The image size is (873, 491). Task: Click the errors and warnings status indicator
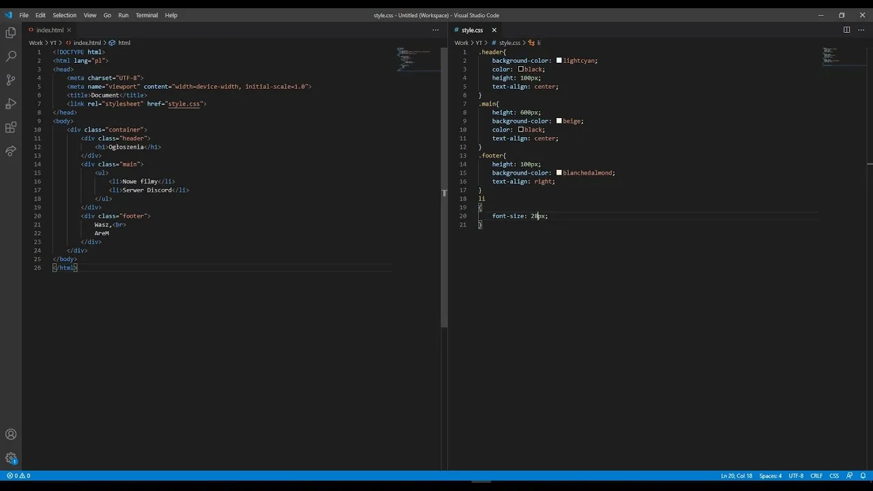pyautogui.click(x=18, y=476)
